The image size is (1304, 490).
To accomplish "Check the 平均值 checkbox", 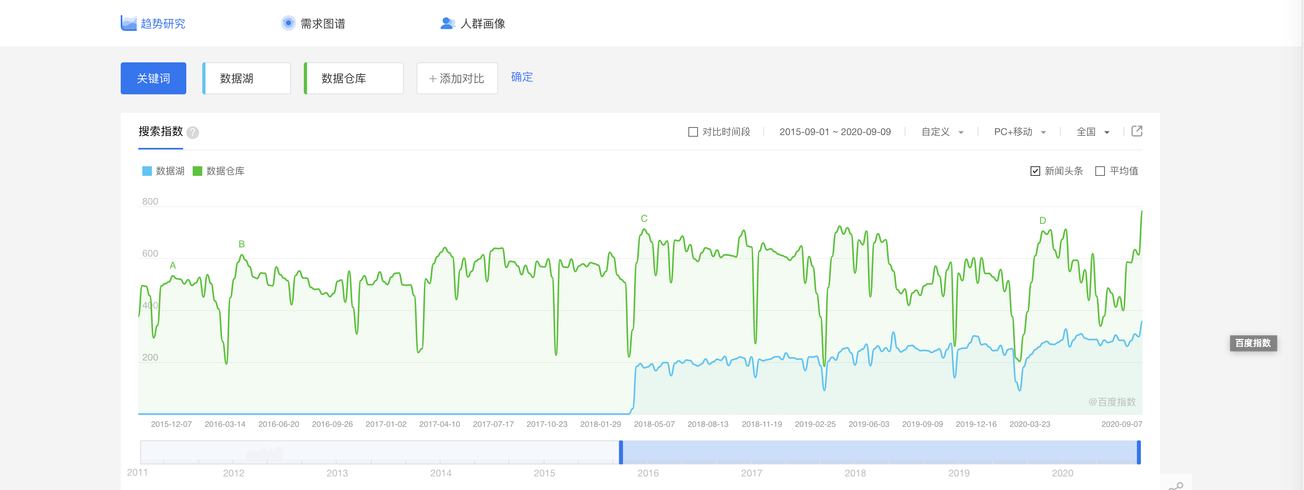I will [1100, 171].
